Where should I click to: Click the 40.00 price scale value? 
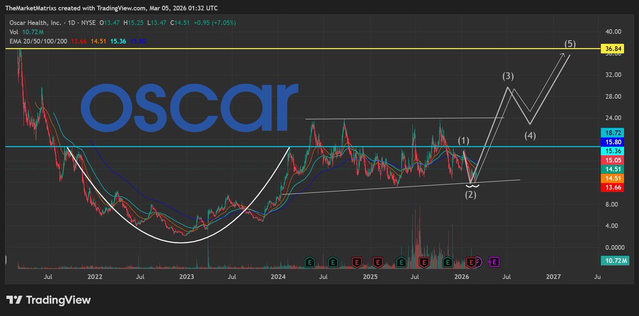tap(615, 31)
